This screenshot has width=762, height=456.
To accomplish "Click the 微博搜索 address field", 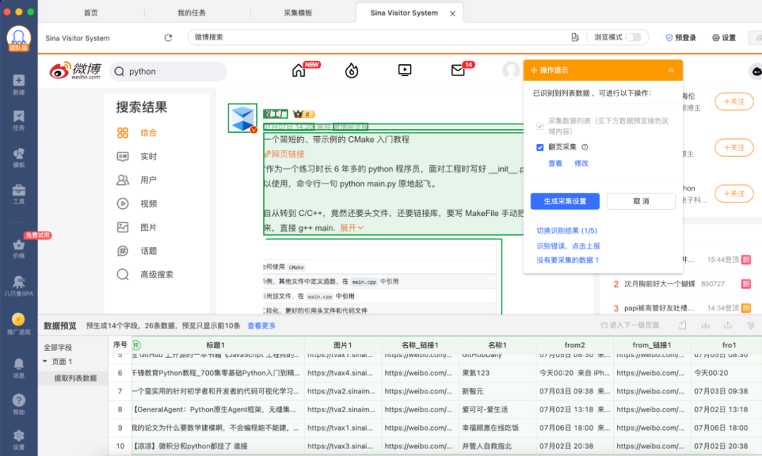I will tap(379, 37).
